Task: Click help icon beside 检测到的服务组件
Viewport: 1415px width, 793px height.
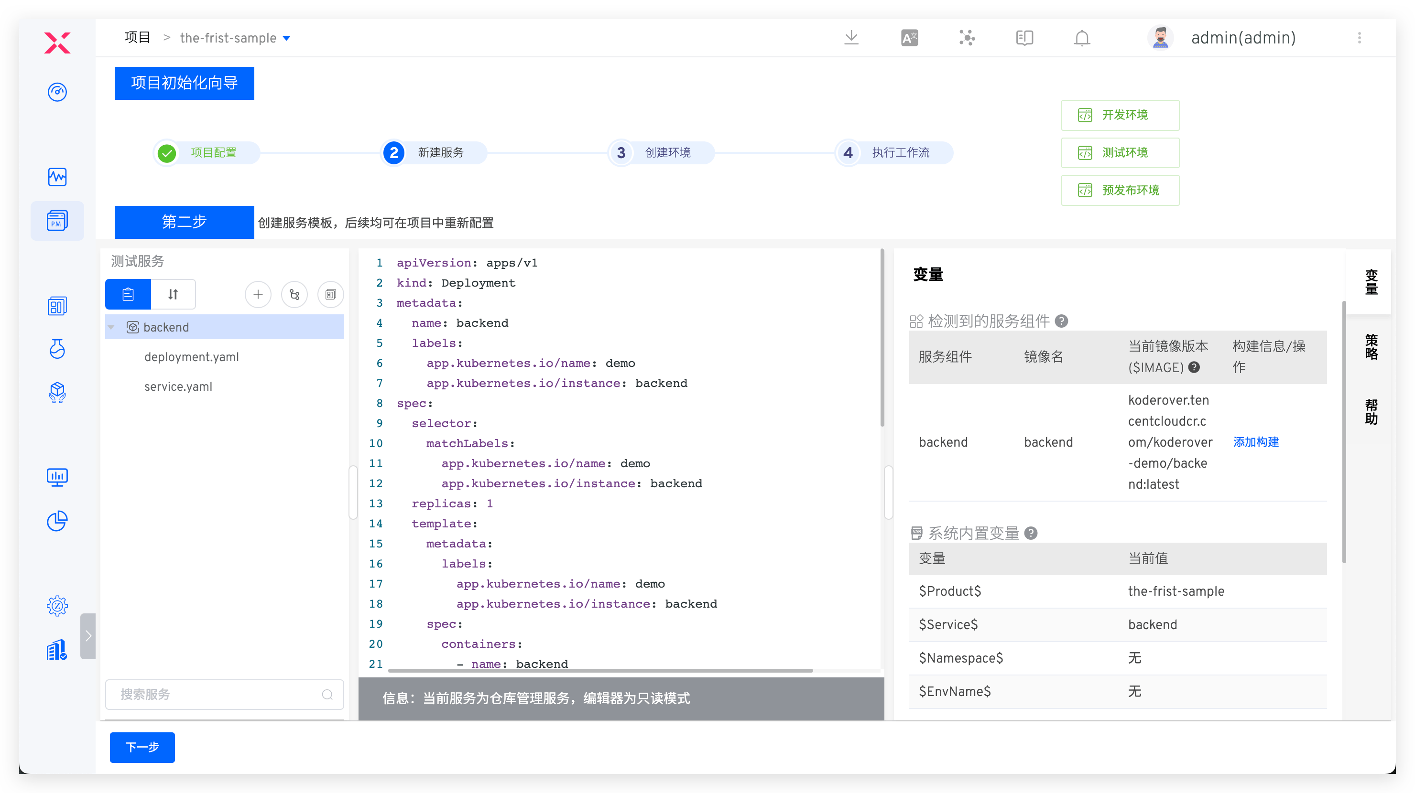Action: tap(1062, 321)
